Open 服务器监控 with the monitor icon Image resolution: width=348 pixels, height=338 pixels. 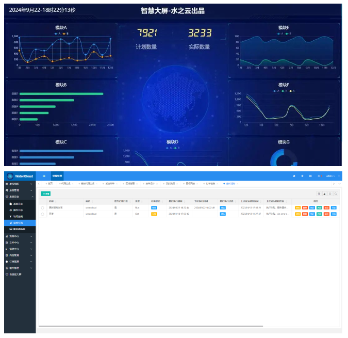tap(20, 229)
